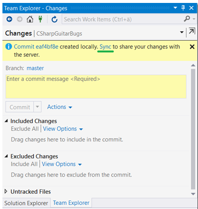This screenshot has height=209, width=198.
Task: Toggle the auto-hide pin icon
Action: 183,8
